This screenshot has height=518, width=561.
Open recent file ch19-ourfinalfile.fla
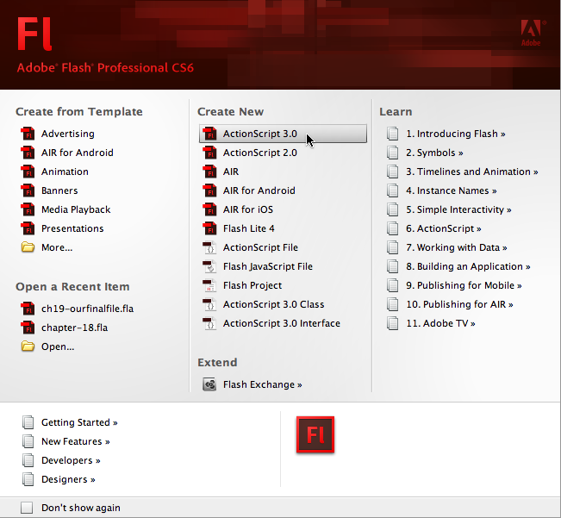[x=87, y=309]
